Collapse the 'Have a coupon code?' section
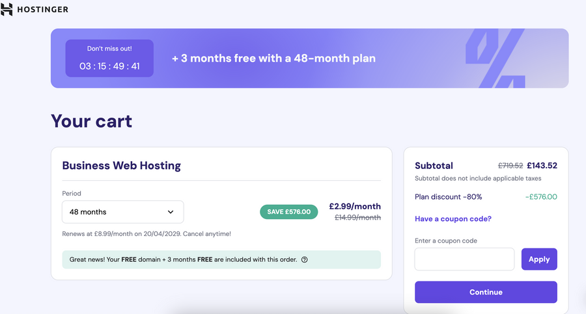586x314 pixels. (x=453, y=219)
